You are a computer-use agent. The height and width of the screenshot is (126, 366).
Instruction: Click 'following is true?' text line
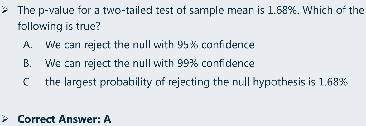tap(59, 27)
